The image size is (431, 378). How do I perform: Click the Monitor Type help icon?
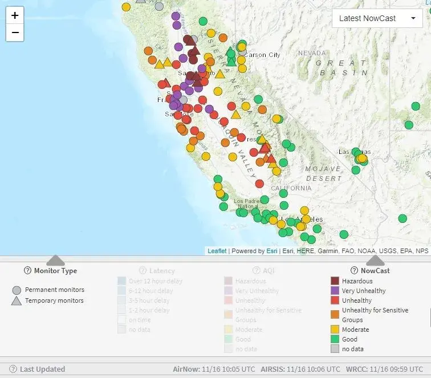(27, 271)
